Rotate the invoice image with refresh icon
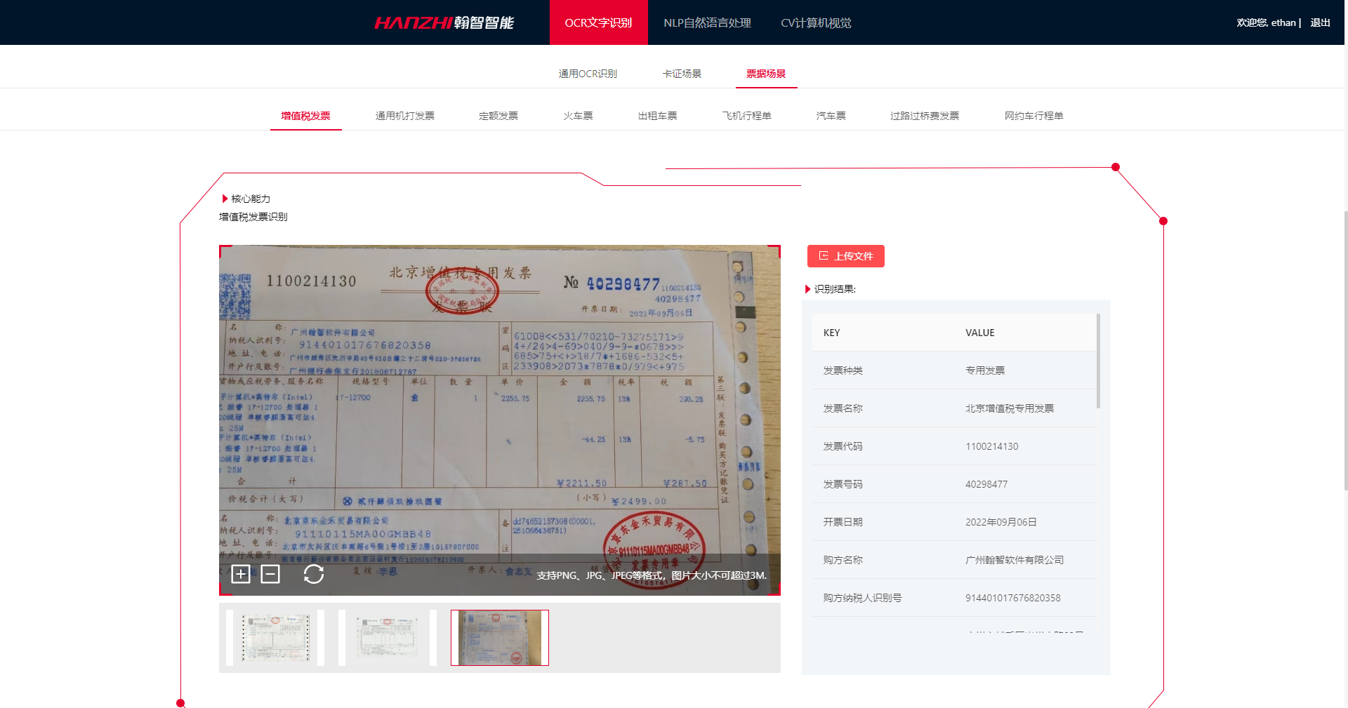This screenshot has height=708, width=1348. click(x=314, y=574)
